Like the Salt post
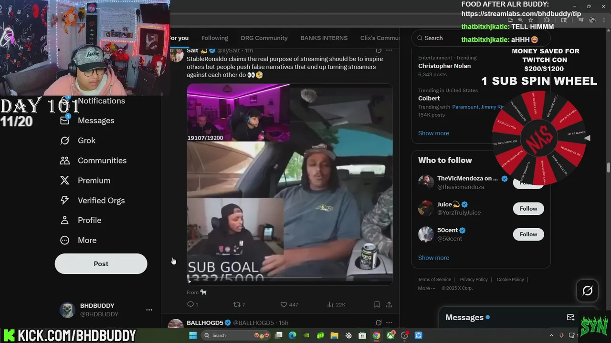The image size is (611, 343). coord(289,304)
